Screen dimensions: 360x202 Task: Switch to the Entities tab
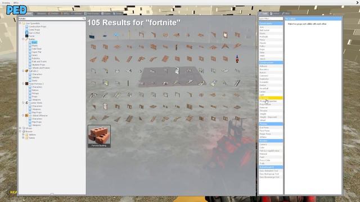pyautogui.click(x=53, y=13)
